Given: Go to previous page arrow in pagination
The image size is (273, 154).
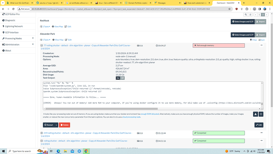Looking at the screenshot, I should click(x=256, y=15).
